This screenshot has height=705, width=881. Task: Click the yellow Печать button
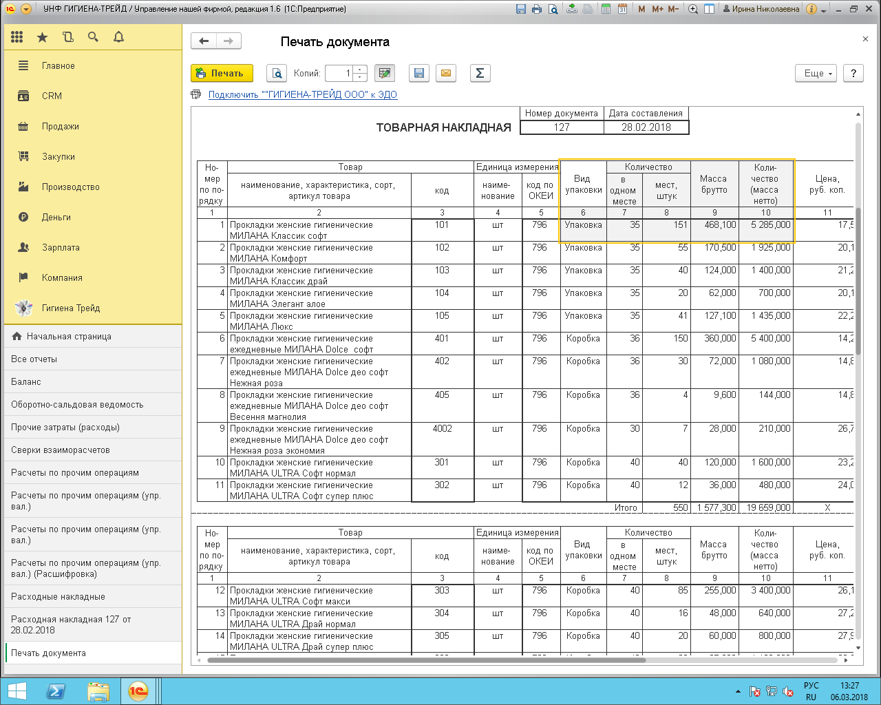pos(221,73)
